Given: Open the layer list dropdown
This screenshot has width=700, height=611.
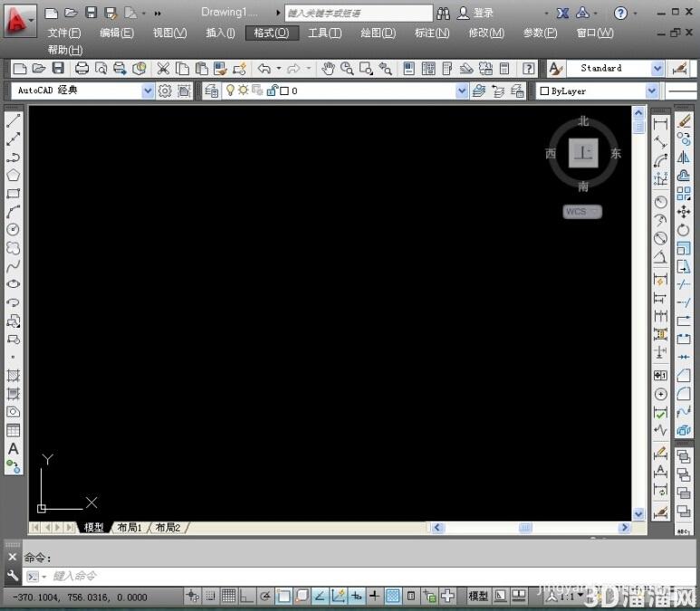Looking at the screenshot, I should point(462,91).
